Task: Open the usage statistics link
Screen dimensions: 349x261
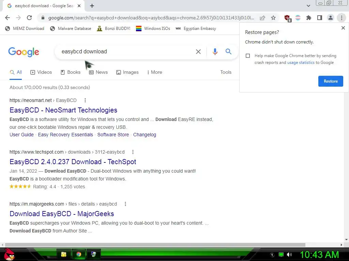Action: point(301,63)
